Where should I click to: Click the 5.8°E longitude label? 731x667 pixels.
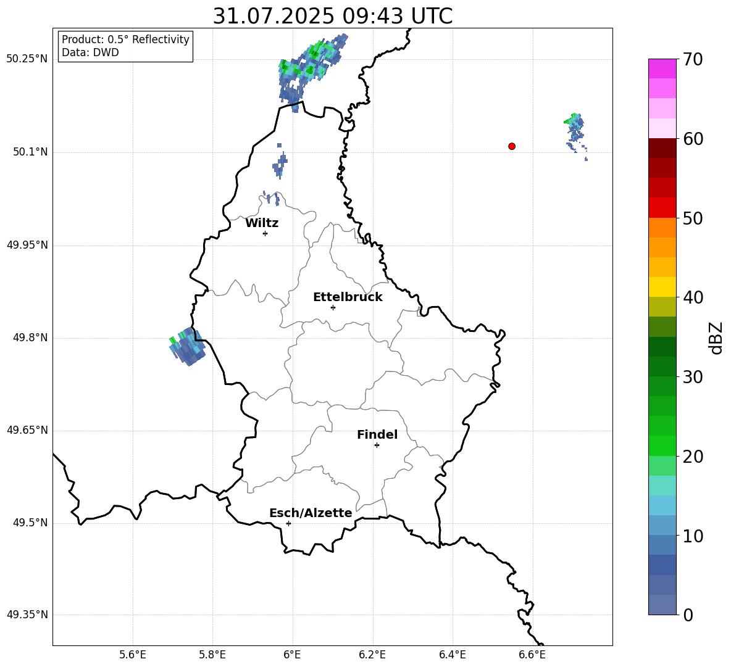(212, 655)
